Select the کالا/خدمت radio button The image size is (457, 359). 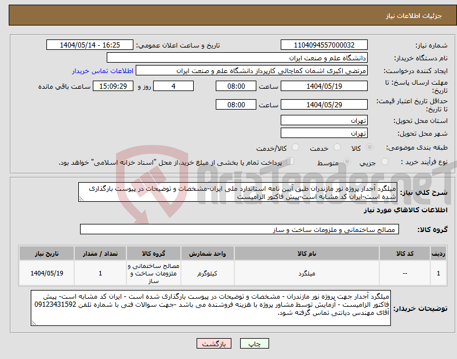pos(296,147)
